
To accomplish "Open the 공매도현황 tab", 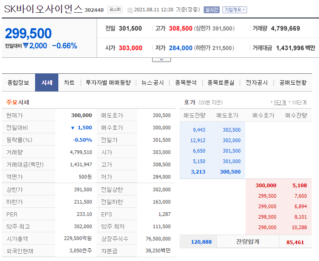I will [293, 83].
